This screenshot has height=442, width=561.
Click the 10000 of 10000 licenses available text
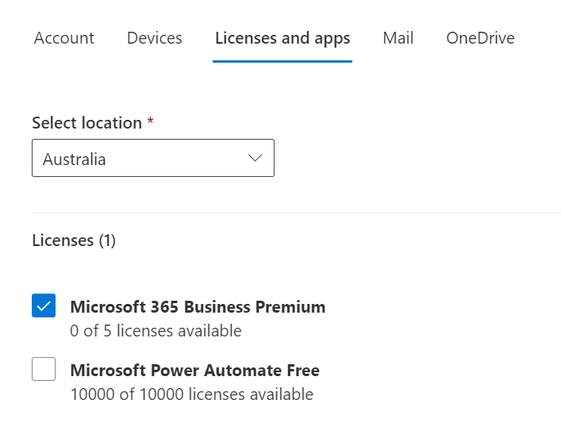pos(192,394)
